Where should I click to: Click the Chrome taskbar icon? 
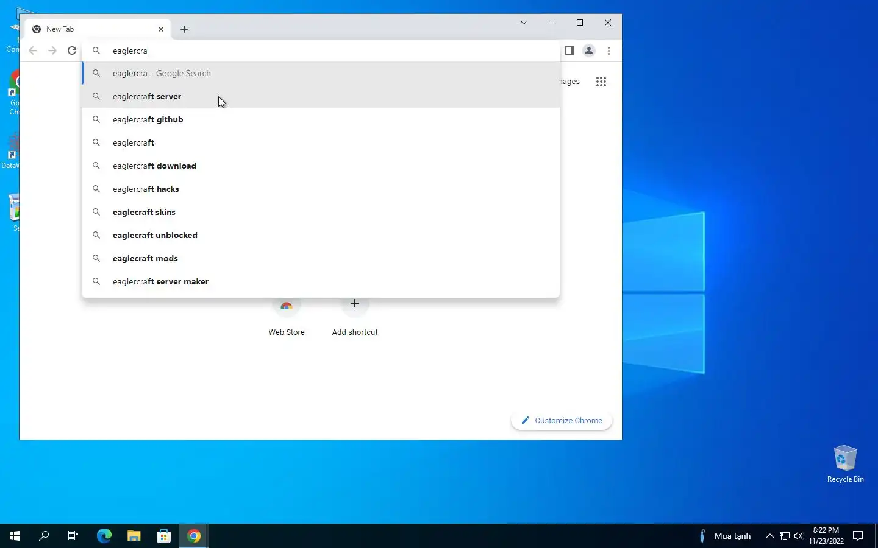click(x=194, y=536)
